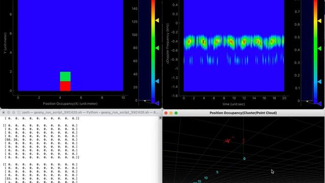Minimize the Position Occupancy(Cluster/Point Cloud) window
This screenshot has width=325, height=183.
point(171,113)
